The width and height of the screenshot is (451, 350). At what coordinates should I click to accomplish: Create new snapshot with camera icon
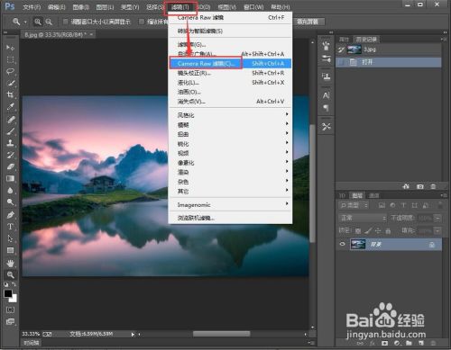coord(420,186)
